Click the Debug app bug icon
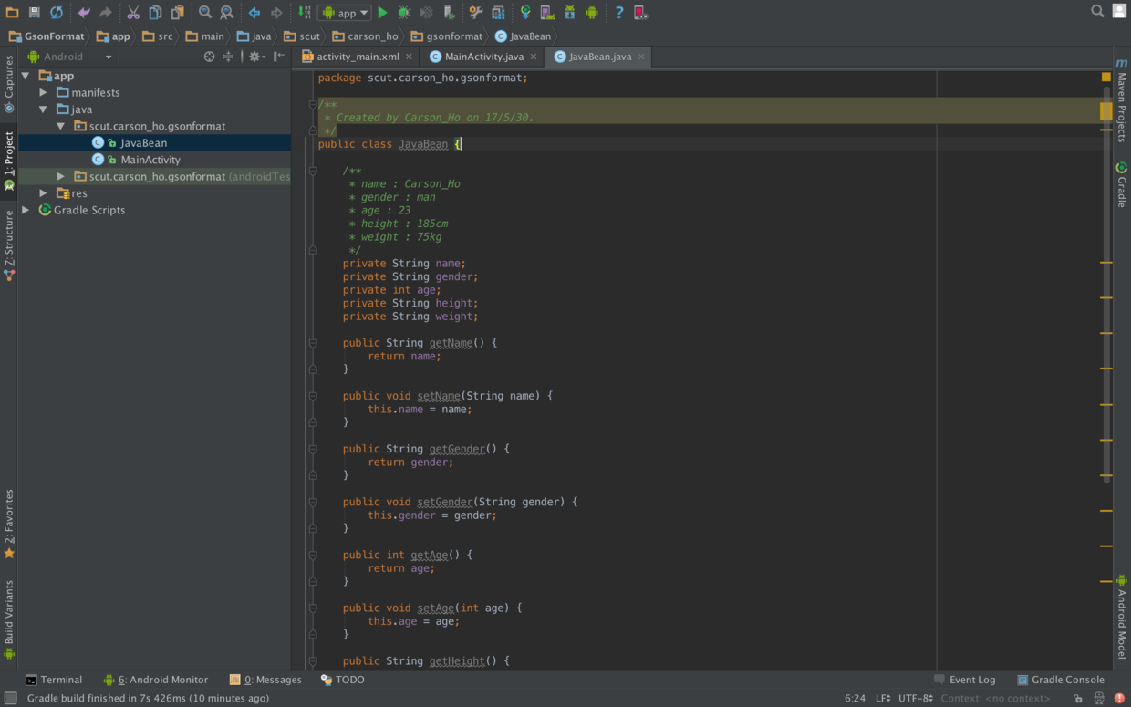The height and width of the screenshot is (707, 1131). pos(404,13)
